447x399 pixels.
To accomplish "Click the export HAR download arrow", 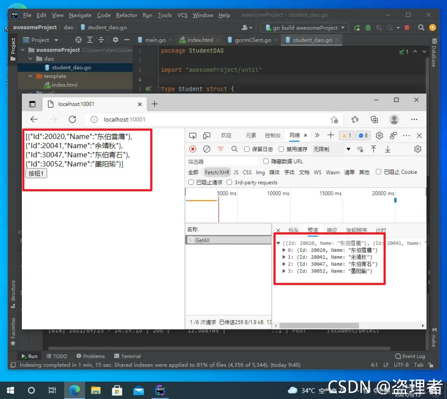I will 388,149.
